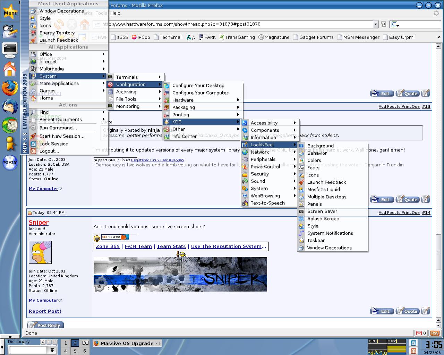This screenshot has width=444, height=355.
Task: Click the CPU usage monitor graph
Action: (377, 347)
